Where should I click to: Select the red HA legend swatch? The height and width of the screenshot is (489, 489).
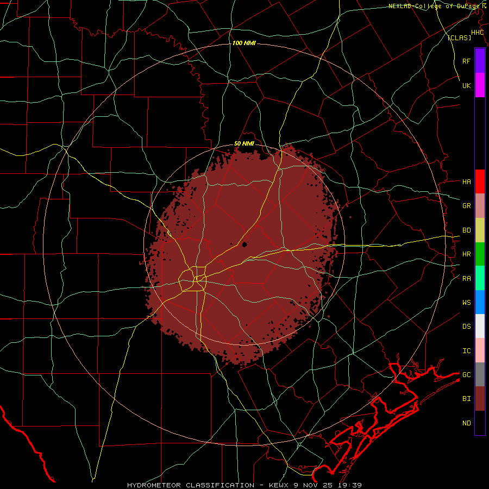(x=480, y=181)
